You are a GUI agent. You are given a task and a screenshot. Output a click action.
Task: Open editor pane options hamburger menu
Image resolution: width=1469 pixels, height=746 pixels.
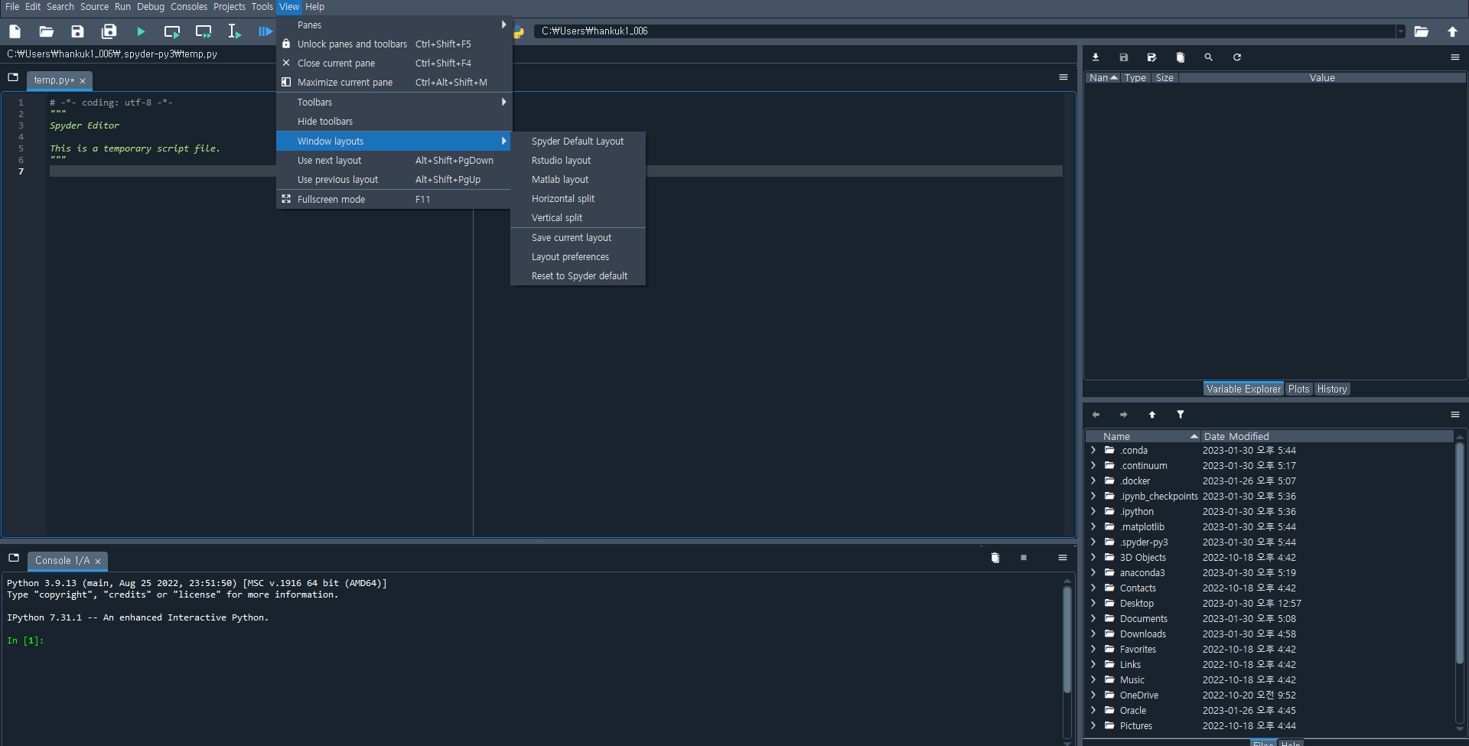click(x=1063, y=77)
